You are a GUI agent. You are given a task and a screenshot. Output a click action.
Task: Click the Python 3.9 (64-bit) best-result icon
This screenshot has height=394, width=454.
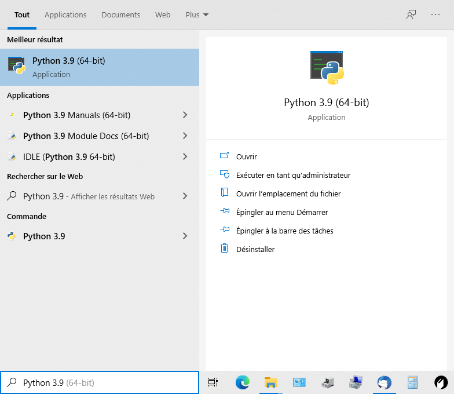(16, 65)
